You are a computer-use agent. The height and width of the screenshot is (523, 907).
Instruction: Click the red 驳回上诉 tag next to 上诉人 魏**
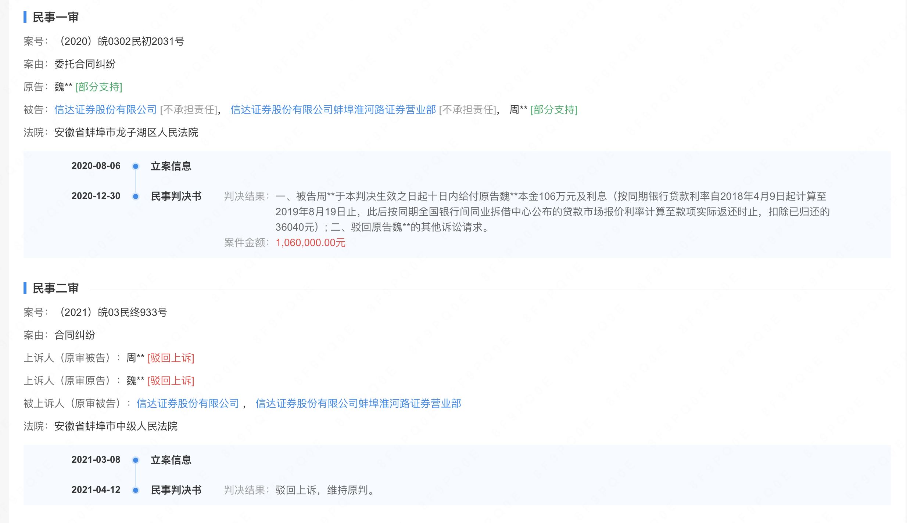click(171, 381)
